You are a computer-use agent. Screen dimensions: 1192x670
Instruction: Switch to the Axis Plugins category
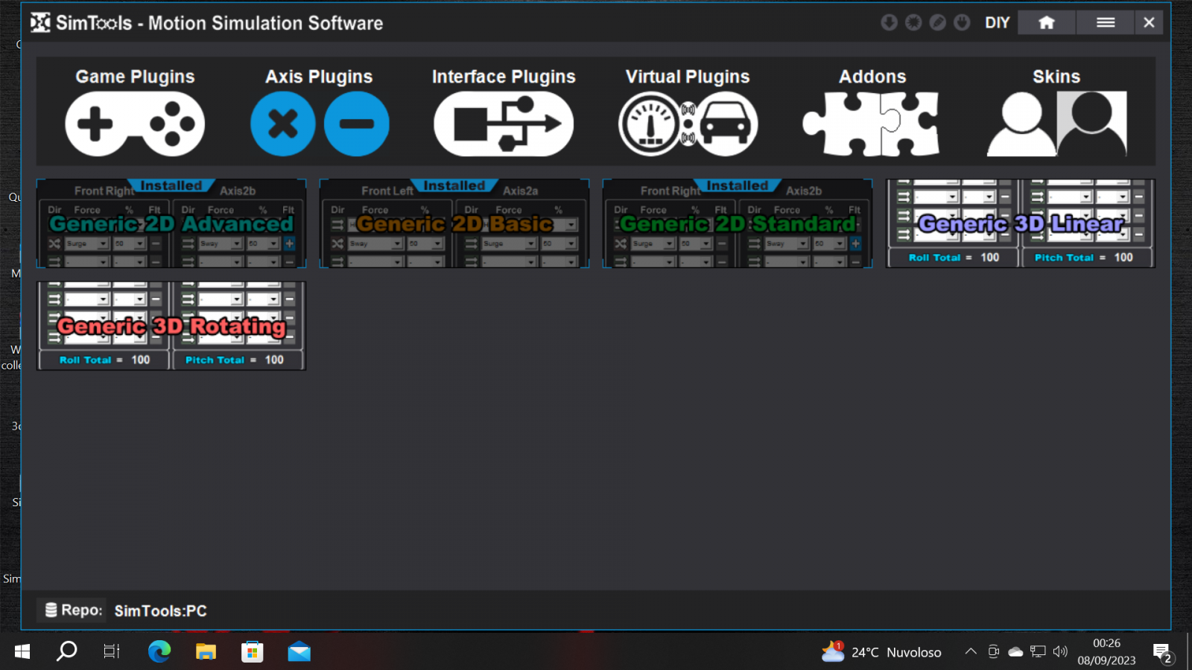320,124
